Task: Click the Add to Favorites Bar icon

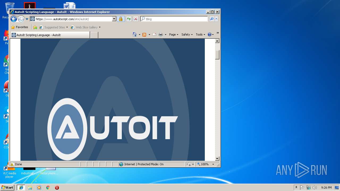Action: point(35,27)
